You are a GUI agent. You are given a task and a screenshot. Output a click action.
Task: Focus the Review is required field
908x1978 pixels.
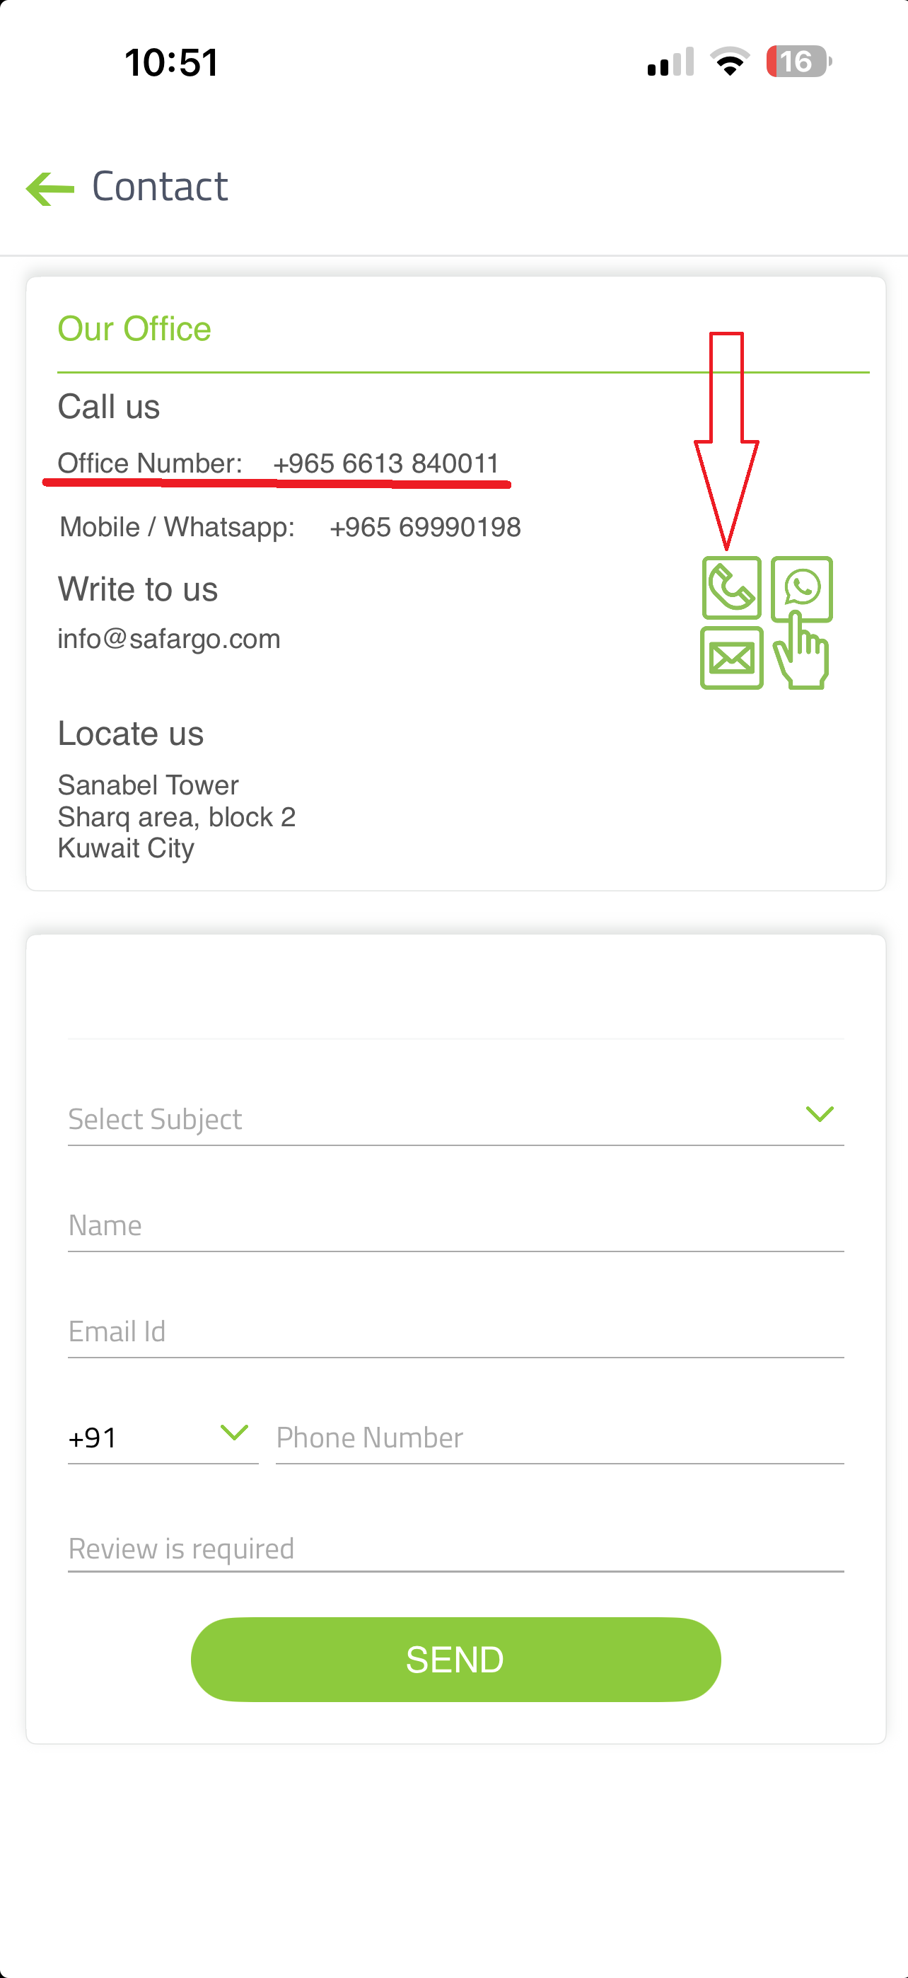[455, 1548]
